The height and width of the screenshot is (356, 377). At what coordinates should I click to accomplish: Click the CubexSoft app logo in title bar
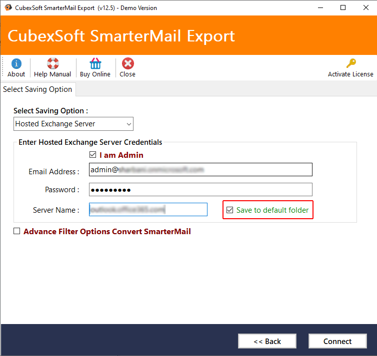point(8,7)
